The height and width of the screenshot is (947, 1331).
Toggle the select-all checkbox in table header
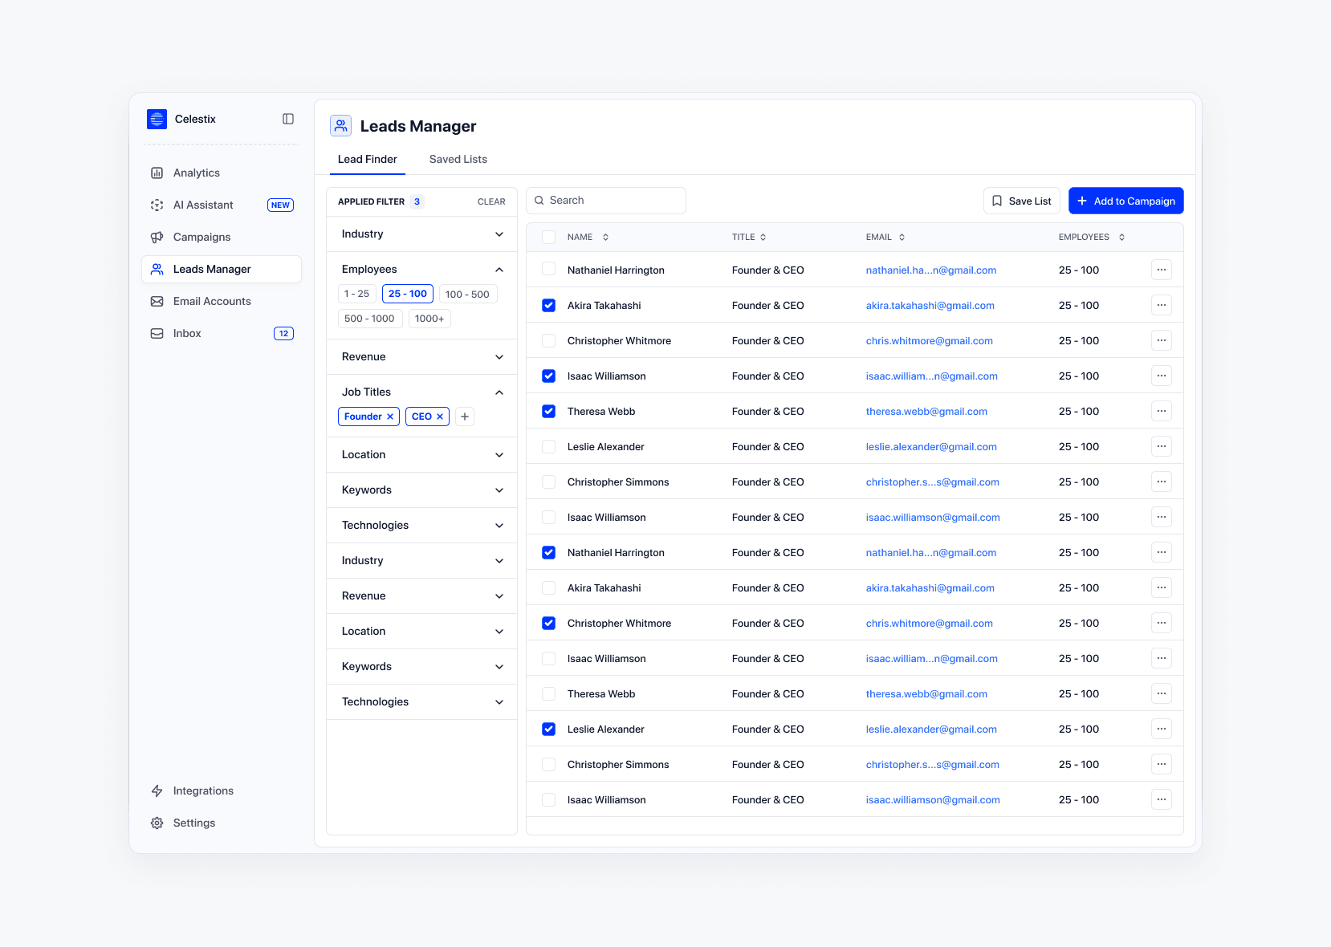tap(548, 237)
